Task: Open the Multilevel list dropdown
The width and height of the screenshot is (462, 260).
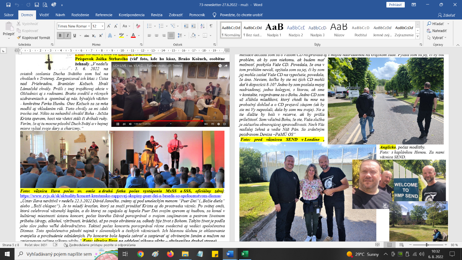Action: (x=174, y=26)
